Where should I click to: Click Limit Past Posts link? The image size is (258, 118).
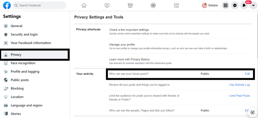click(239, 96)
